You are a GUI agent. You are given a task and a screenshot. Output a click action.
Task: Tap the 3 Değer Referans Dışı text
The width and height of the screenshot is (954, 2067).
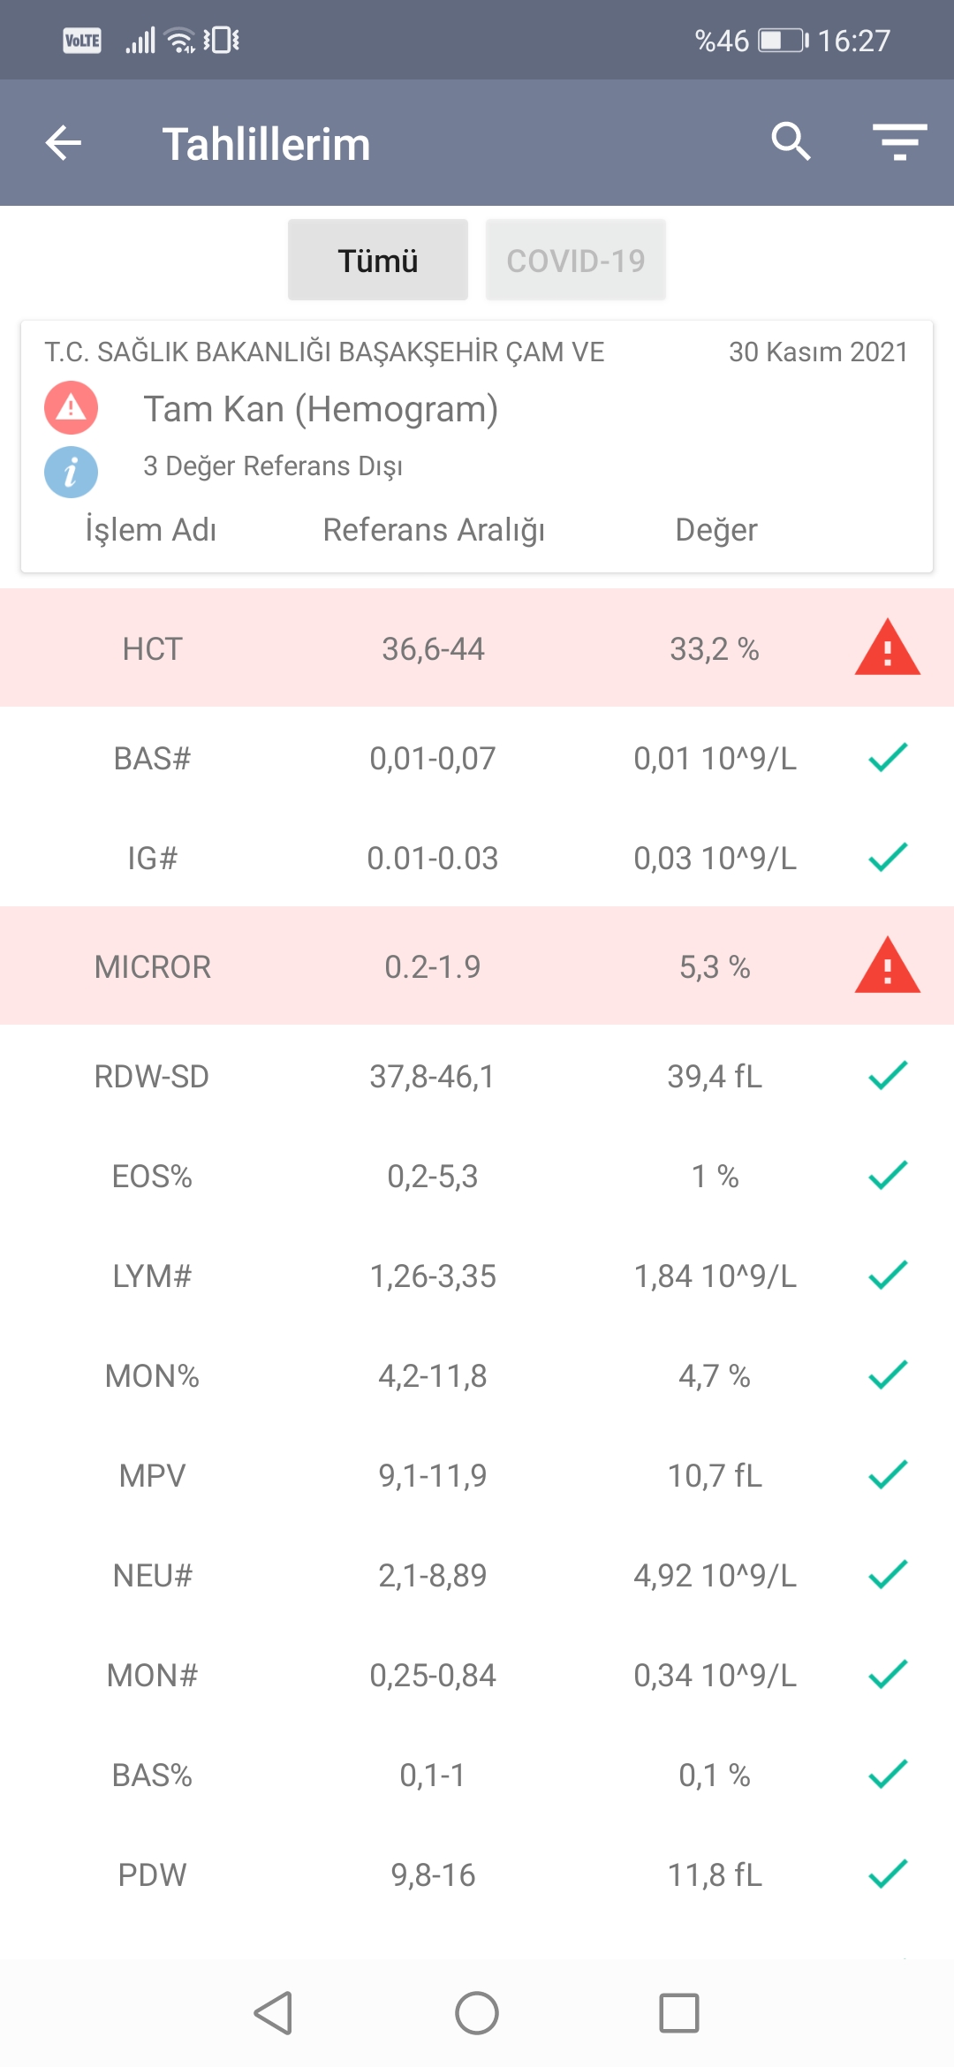point(273,466)
